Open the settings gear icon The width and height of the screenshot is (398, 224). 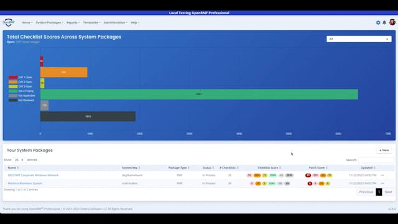tap(378, 22)
